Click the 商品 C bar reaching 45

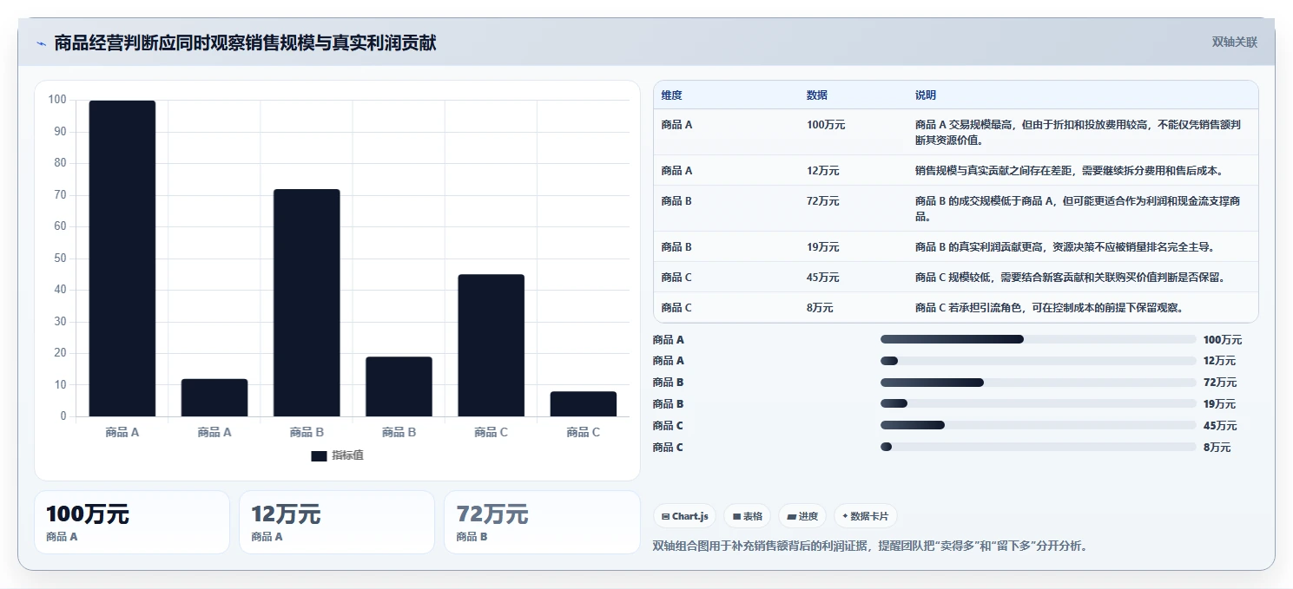coord(491,345)
